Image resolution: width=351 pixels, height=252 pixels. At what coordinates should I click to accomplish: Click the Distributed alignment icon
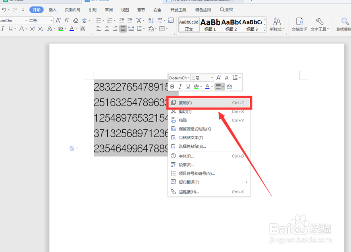131,29
